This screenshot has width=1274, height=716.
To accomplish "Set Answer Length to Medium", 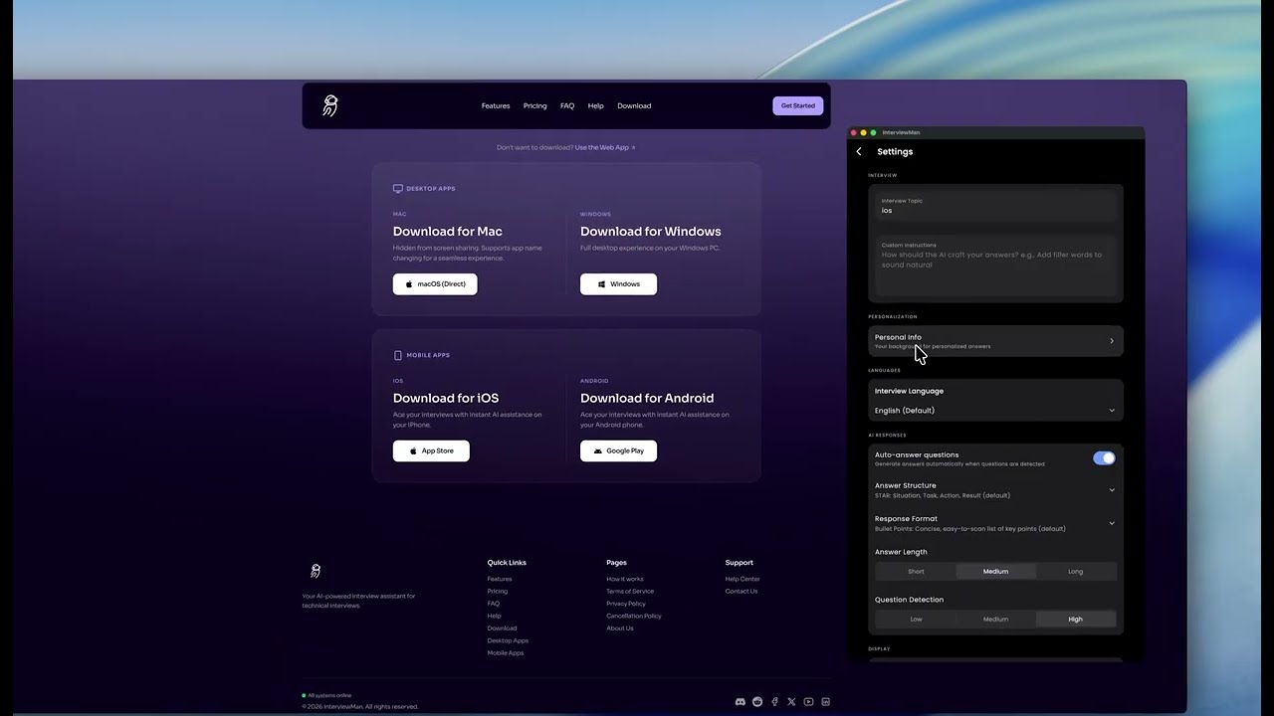I will coord(995,572).
